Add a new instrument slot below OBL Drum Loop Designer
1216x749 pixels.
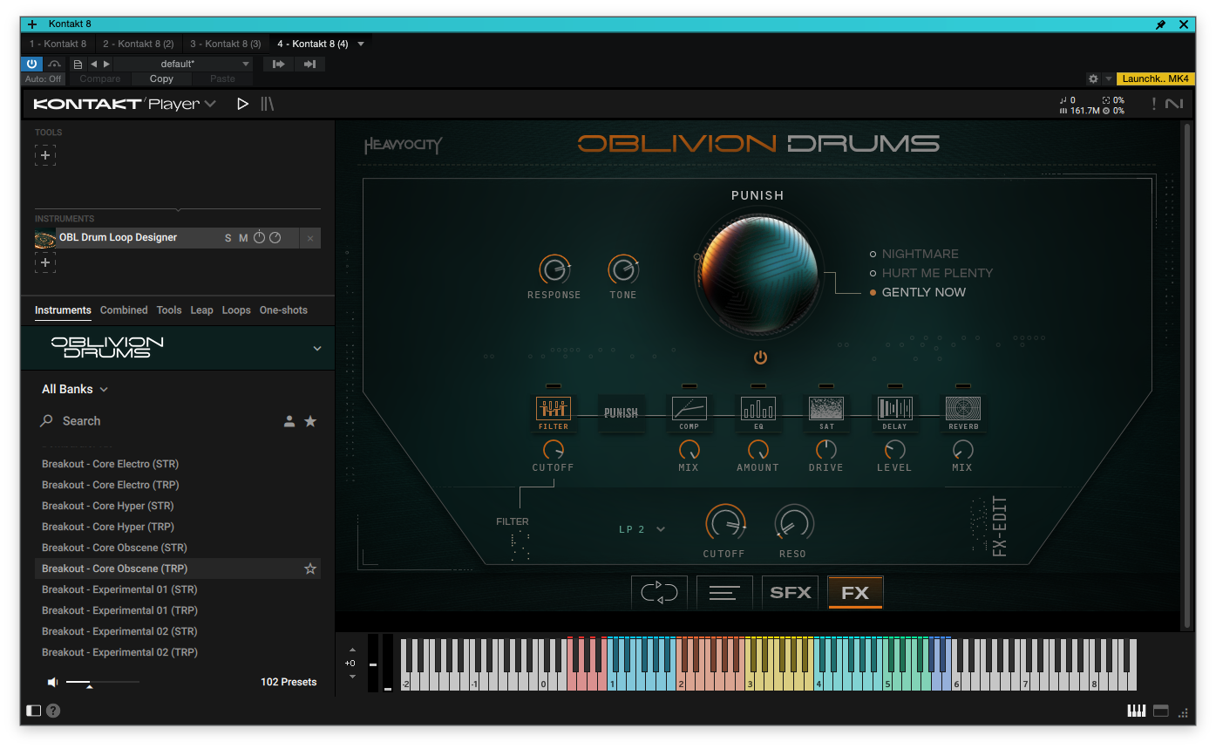(45, 262)
